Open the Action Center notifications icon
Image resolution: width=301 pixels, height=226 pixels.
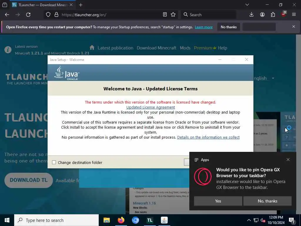[x=292, y=220]
